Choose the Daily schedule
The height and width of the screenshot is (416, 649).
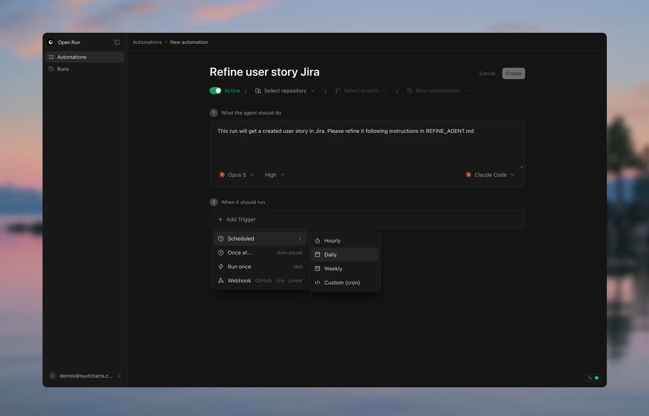pos(344,254)
